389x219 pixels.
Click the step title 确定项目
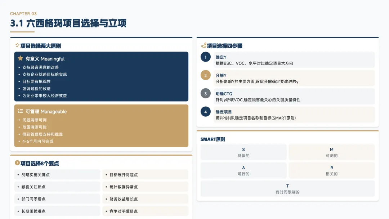click(224, 112)
